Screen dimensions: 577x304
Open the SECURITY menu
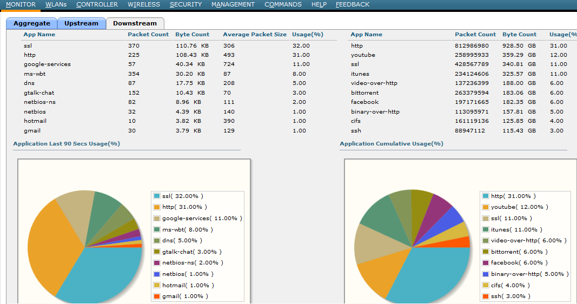point(185,4)
